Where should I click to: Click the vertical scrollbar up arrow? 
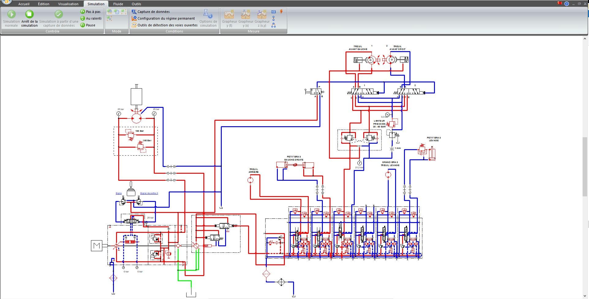tap(585, 39)
